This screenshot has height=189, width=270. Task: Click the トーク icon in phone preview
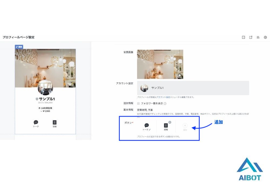[36, 123]
